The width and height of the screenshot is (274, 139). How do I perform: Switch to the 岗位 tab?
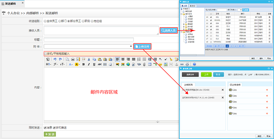(193, 6)
